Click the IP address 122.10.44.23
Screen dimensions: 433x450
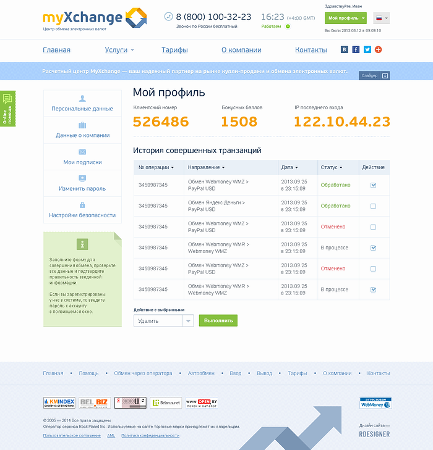(x=342, y=122)
